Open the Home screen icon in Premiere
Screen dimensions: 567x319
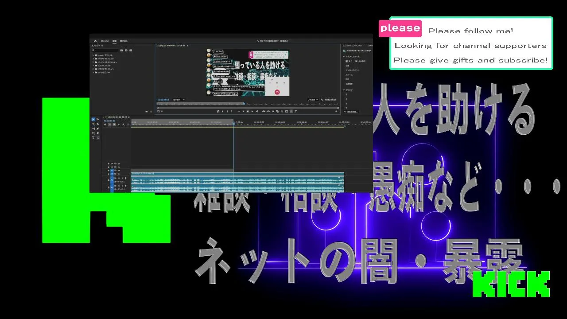coord(95,41)
